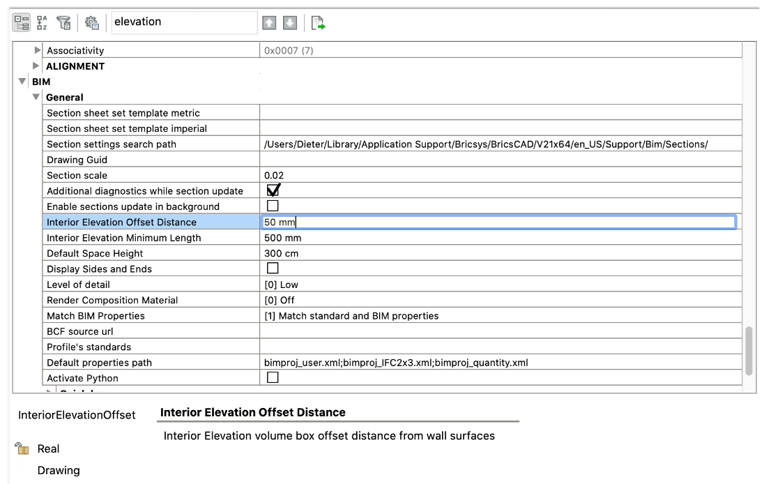764x484 pixels.
Task: Find next match down arrow
Action: [x=290, y=22]
